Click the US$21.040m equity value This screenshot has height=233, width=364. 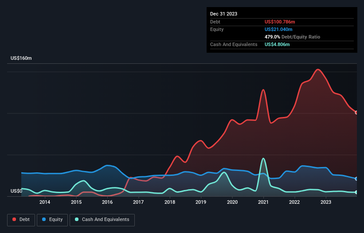click(278, 29)
